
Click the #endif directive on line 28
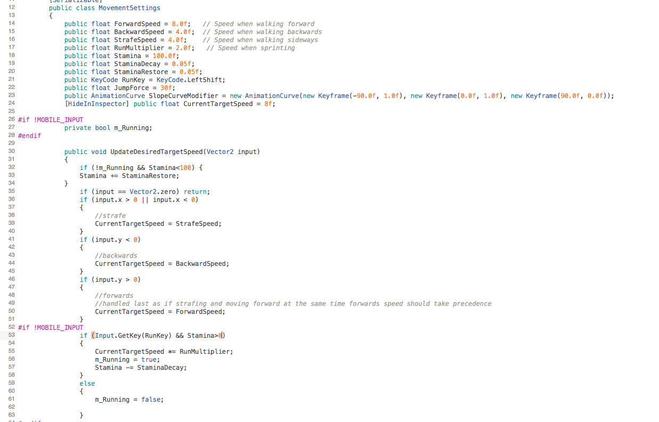[29, 136]
